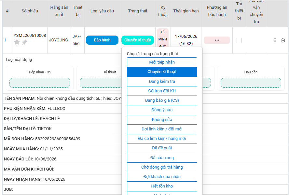Viewport: 289px width, 195px height.
Task: Click the Số phiếu column header
Action: click(30, 11)
